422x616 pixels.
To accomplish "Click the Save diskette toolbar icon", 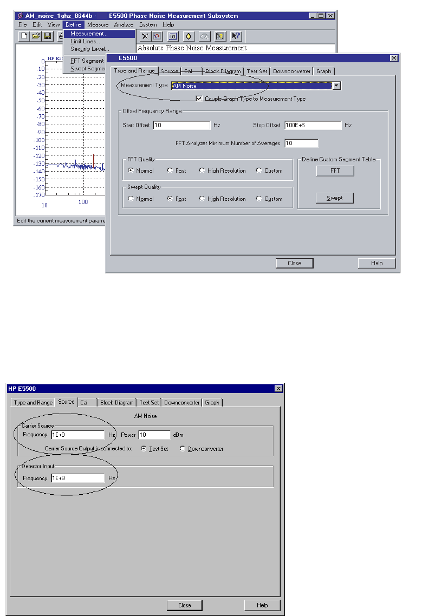I will pos(48,36).
